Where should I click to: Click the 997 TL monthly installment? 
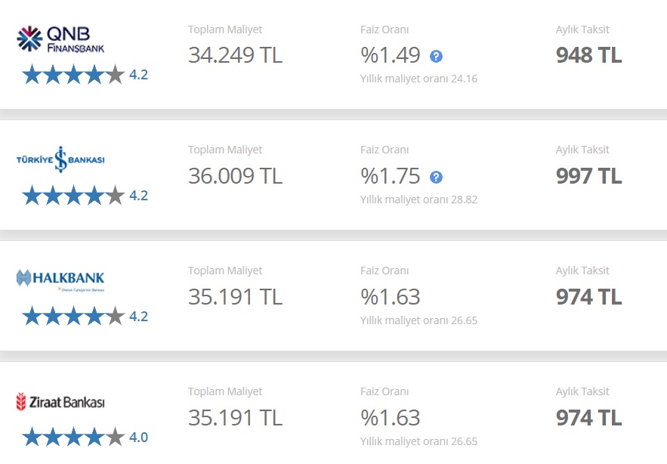coord(588,176)
